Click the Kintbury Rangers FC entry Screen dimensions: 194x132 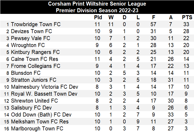(35, 52)
